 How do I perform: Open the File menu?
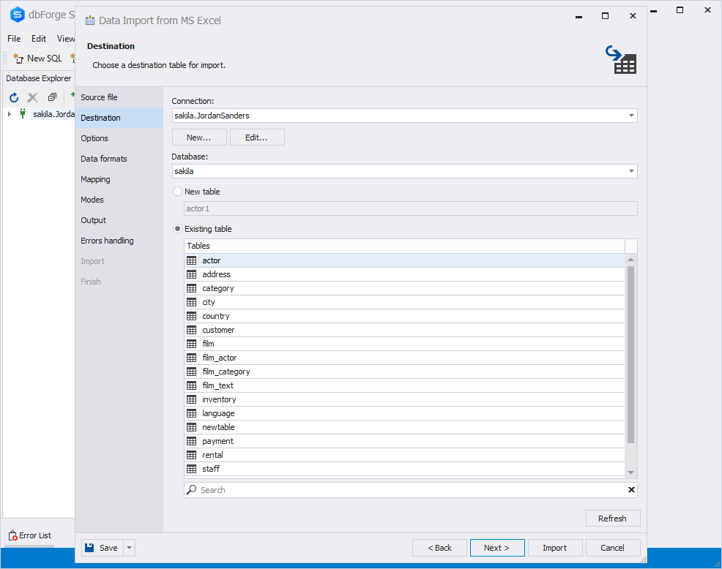click(x=14, y=39)
